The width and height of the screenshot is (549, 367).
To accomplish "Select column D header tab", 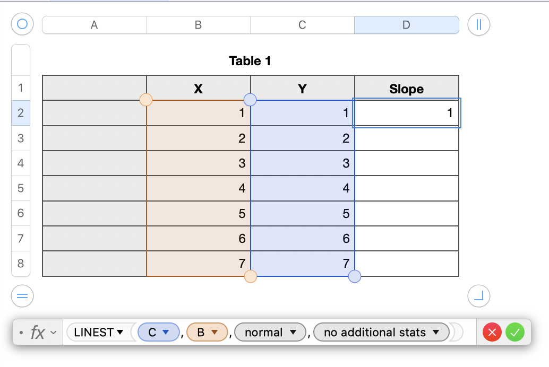I will [406, 25].
